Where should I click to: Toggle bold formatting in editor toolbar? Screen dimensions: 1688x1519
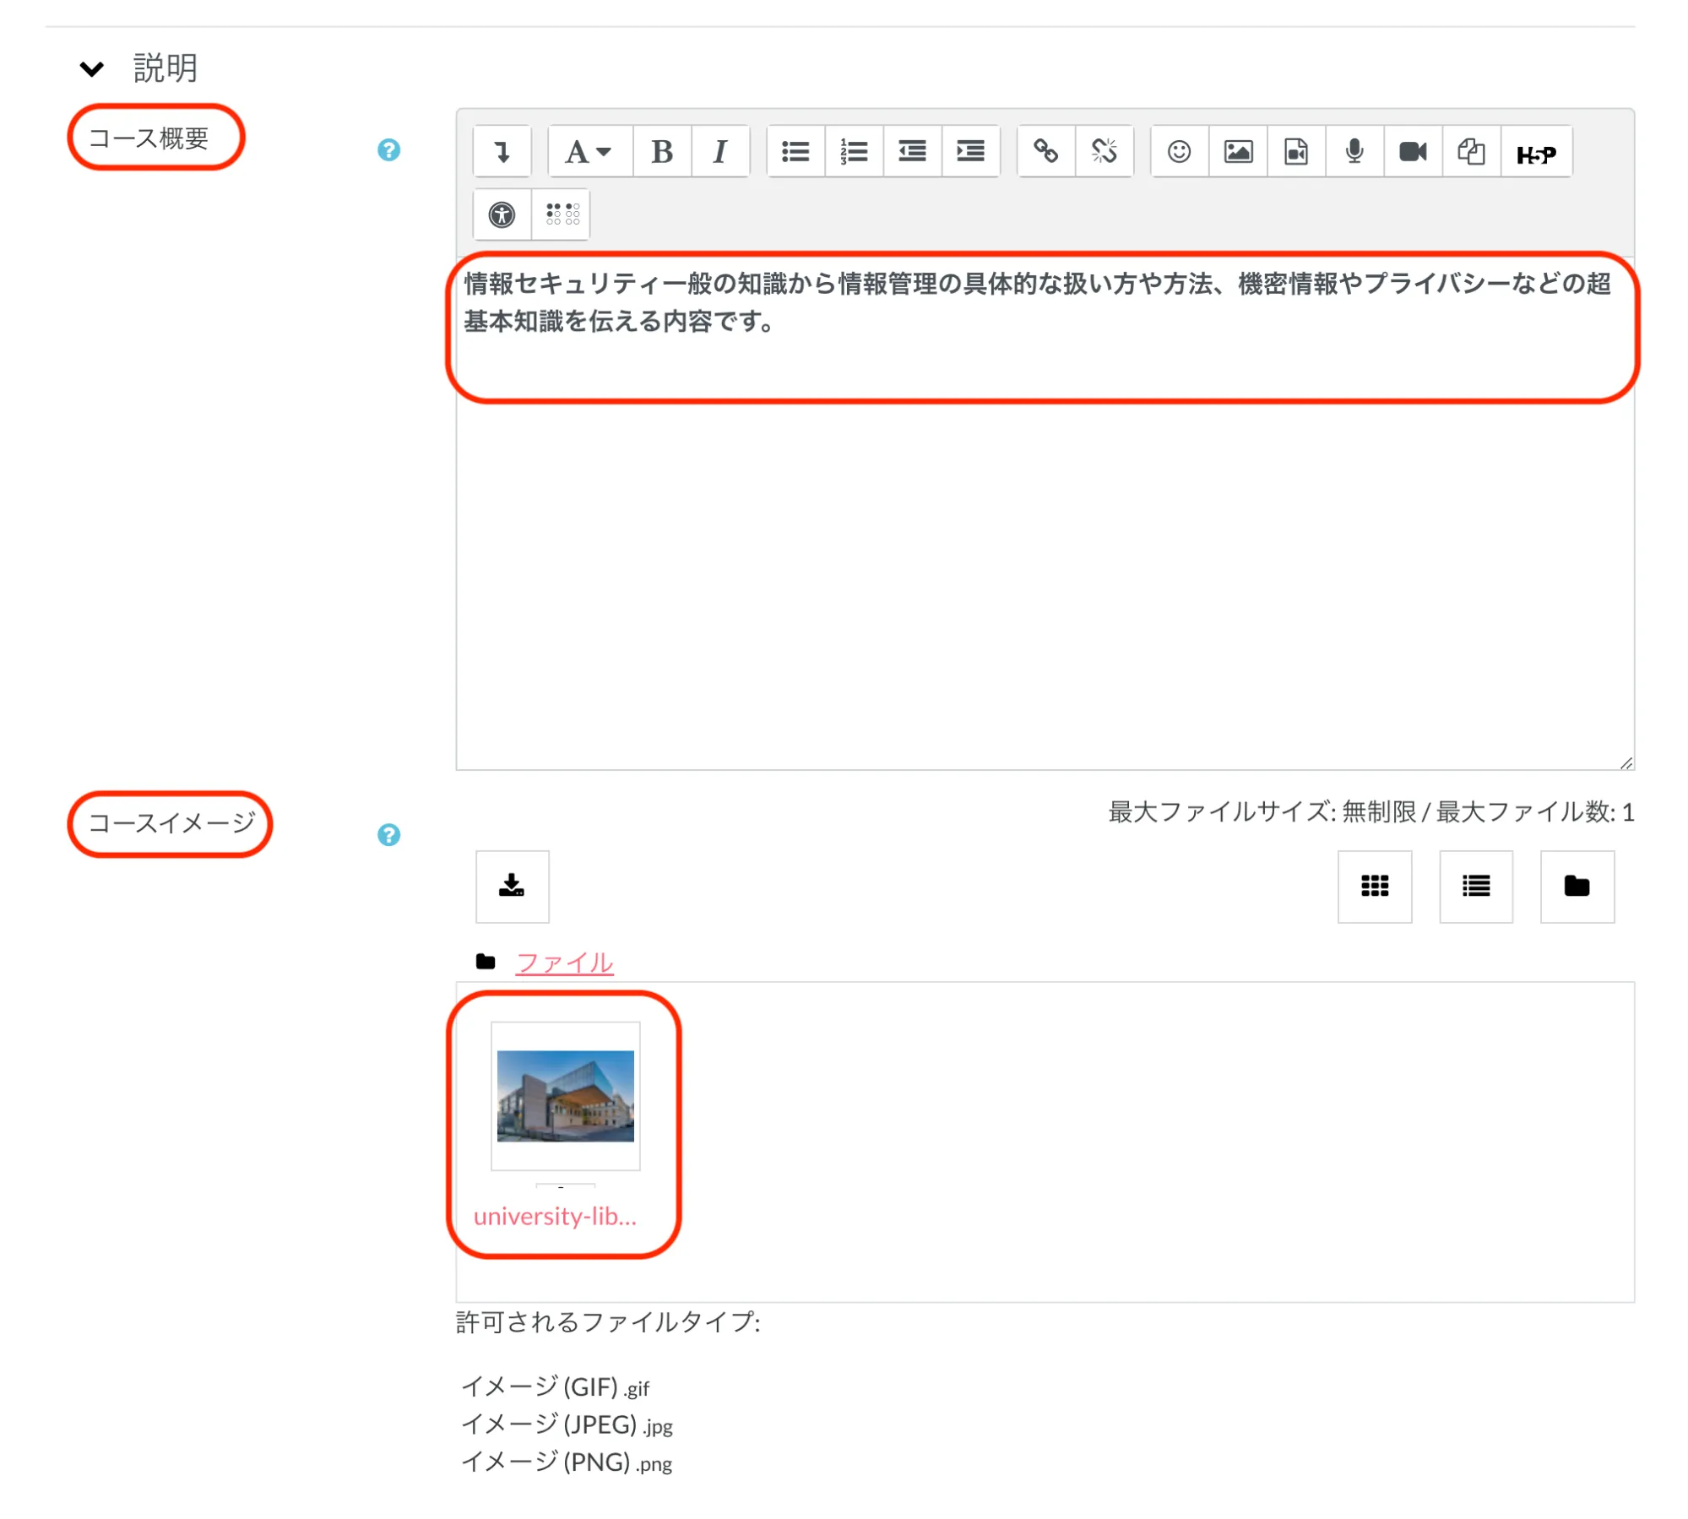pyautogui.click(x=661, y=152)
